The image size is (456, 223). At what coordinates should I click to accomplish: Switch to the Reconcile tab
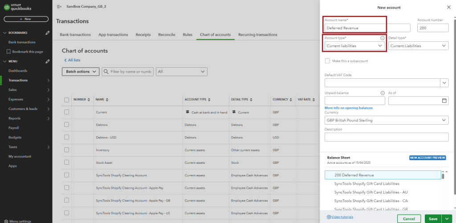[x=167, y=35]
